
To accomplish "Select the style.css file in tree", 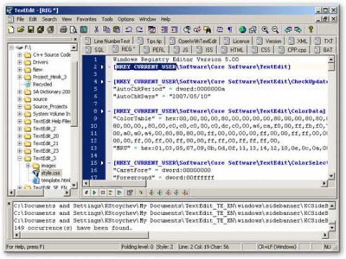I will pos(51,173).
